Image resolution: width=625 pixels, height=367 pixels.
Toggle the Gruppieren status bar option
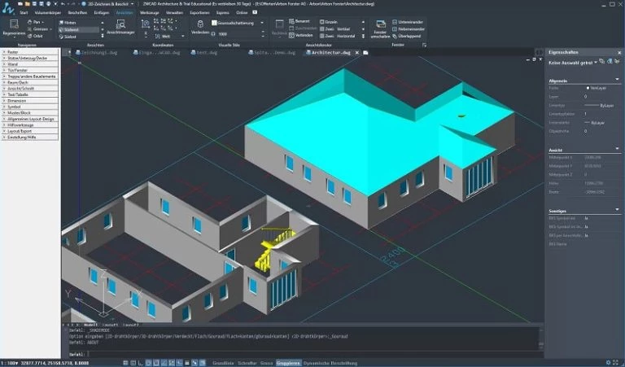pyautogui.click(x=288, y=363)
